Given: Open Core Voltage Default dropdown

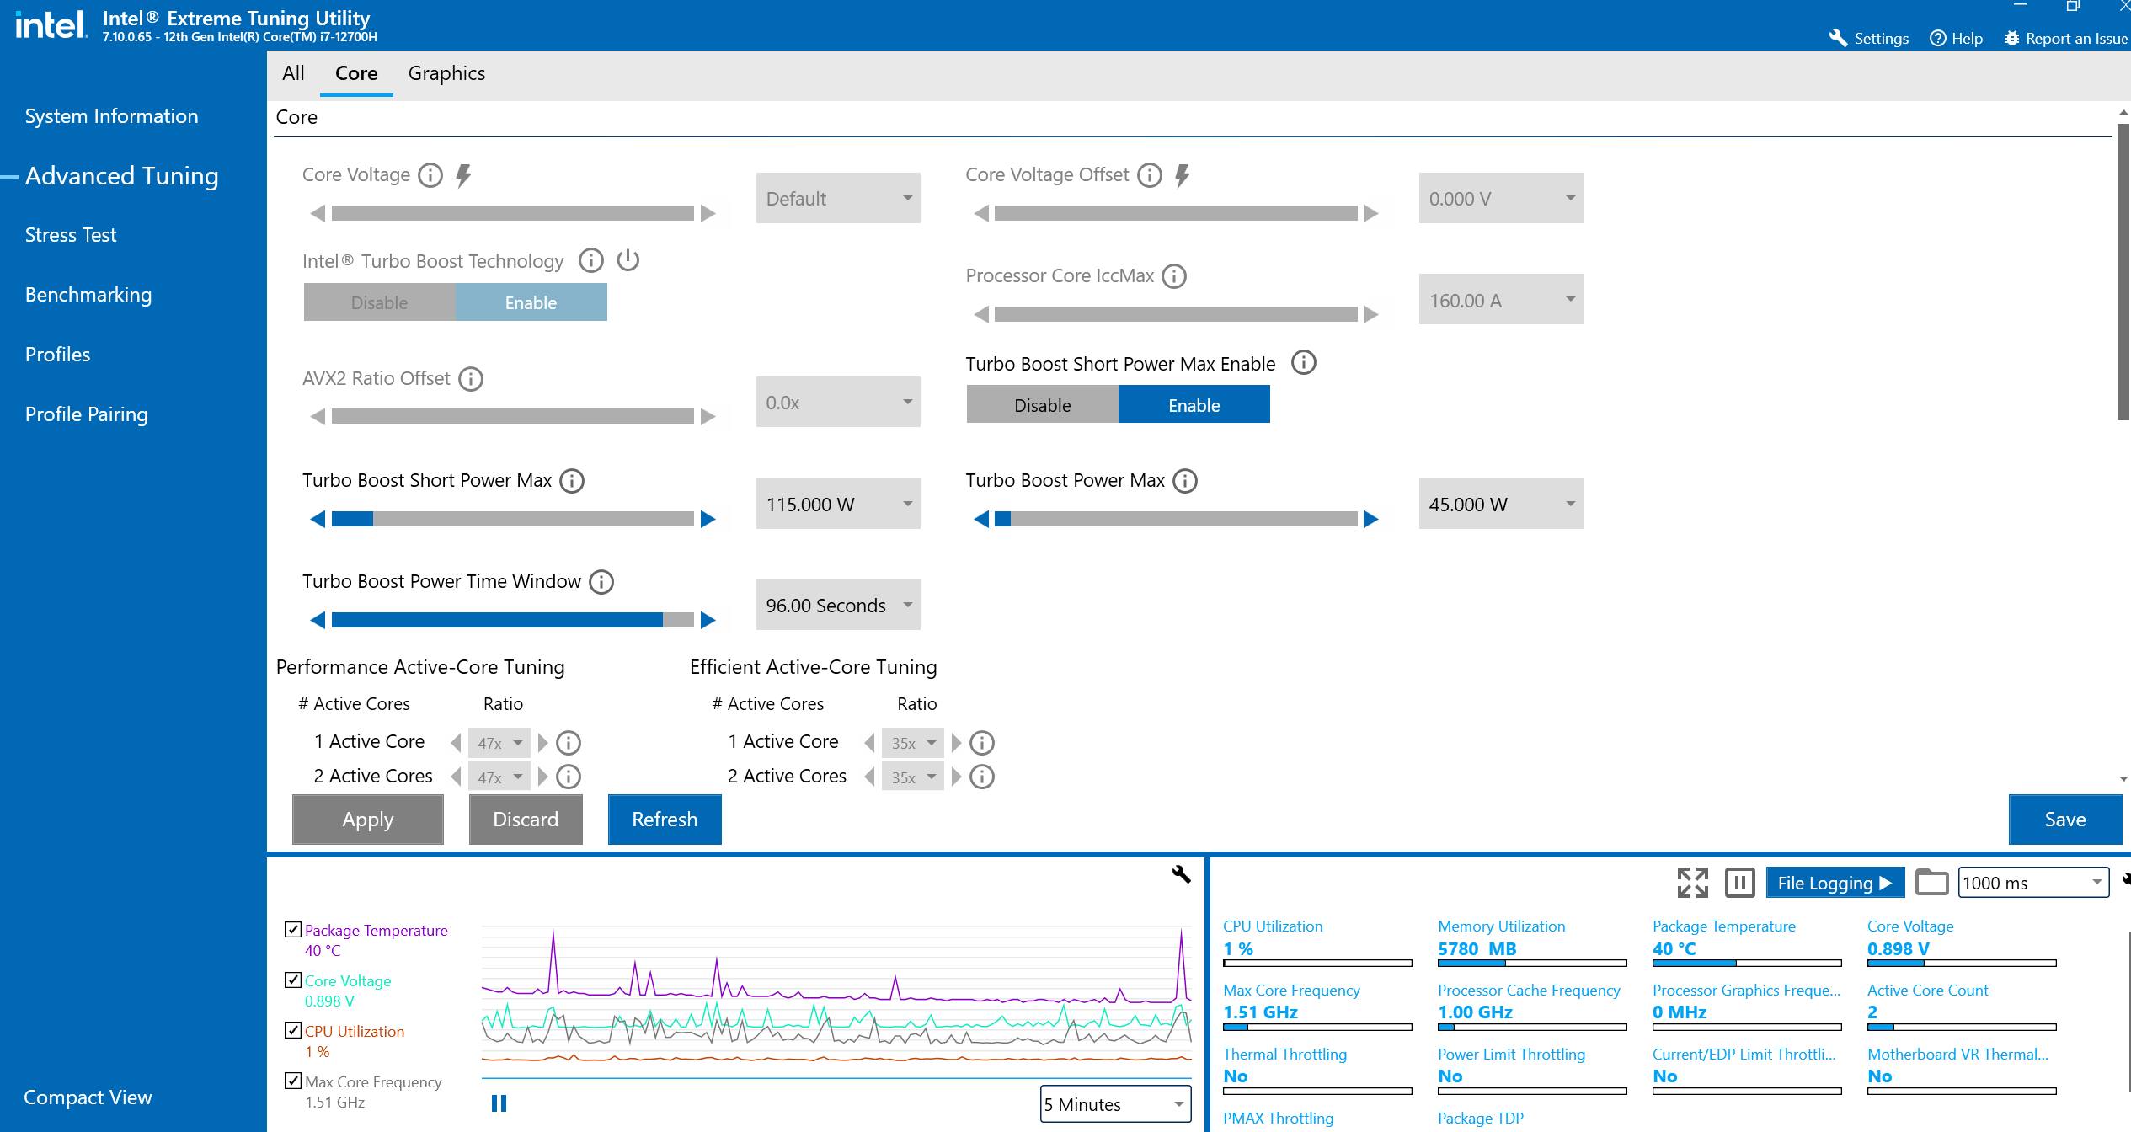Looking at the screenshot, I should point(838,199).
